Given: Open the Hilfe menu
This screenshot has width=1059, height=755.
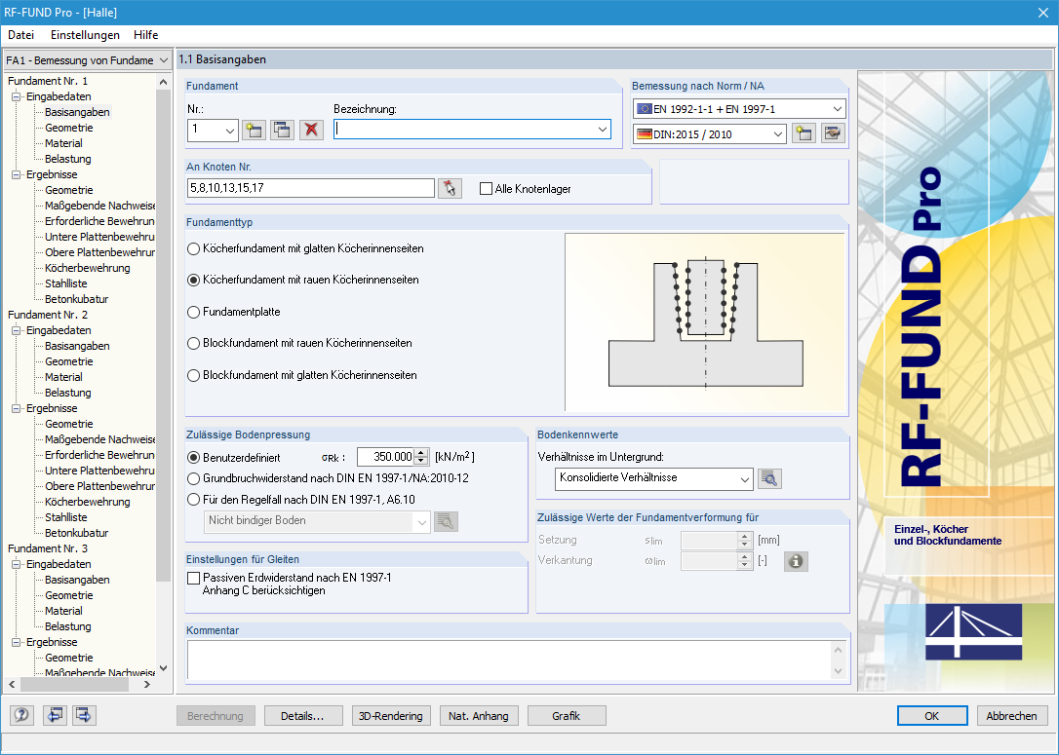Looking at the screenshot, I should pyautogui.click(x=146, y=35).
